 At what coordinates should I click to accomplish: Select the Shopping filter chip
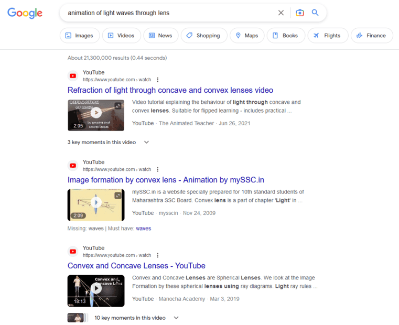coord(203,36)
